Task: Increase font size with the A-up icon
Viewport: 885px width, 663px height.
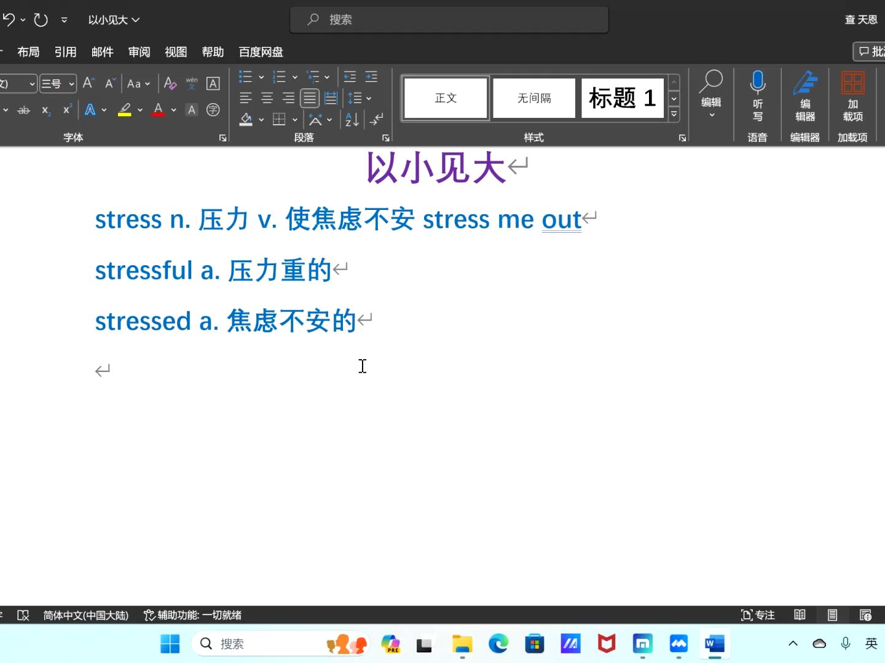Action: (88, 83)
